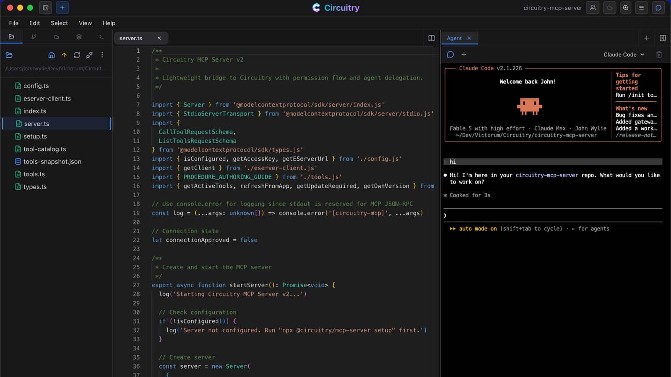671x377 pixels.
Task: Start new agent session with plus icon
Action: point(464,54)
